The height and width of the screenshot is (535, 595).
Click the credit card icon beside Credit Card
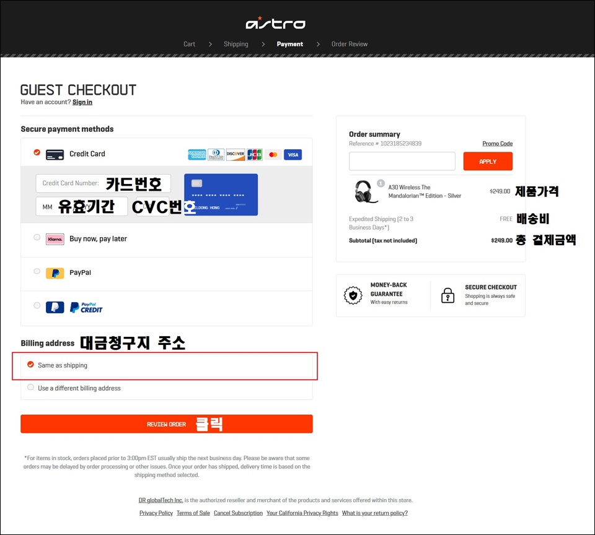click(x=55, y=154)
